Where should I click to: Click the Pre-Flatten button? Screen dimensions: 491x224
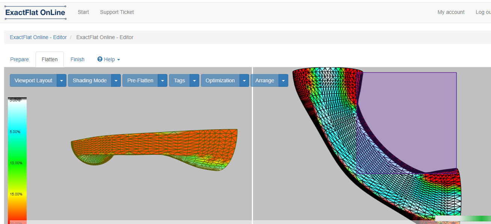[140, 80]
